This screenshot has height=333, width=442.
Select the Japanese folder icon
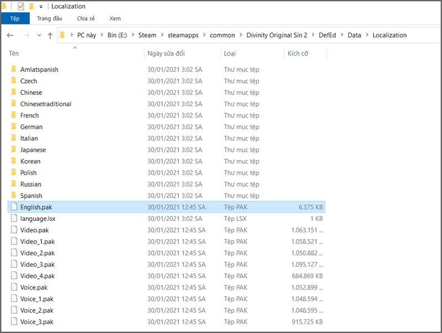[x=13, y=149]
